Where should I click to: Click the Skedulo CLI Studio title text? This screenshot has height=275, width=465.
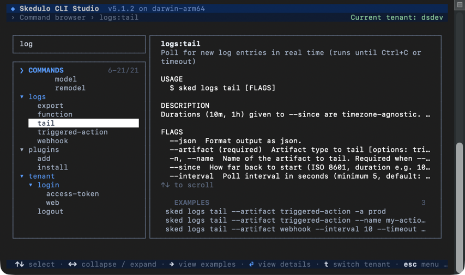59,9
